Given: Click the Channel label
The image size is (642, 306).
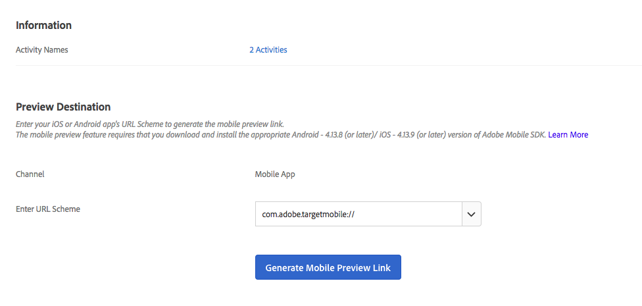Looking at the screenshot, I should click(x=30, y=174).
